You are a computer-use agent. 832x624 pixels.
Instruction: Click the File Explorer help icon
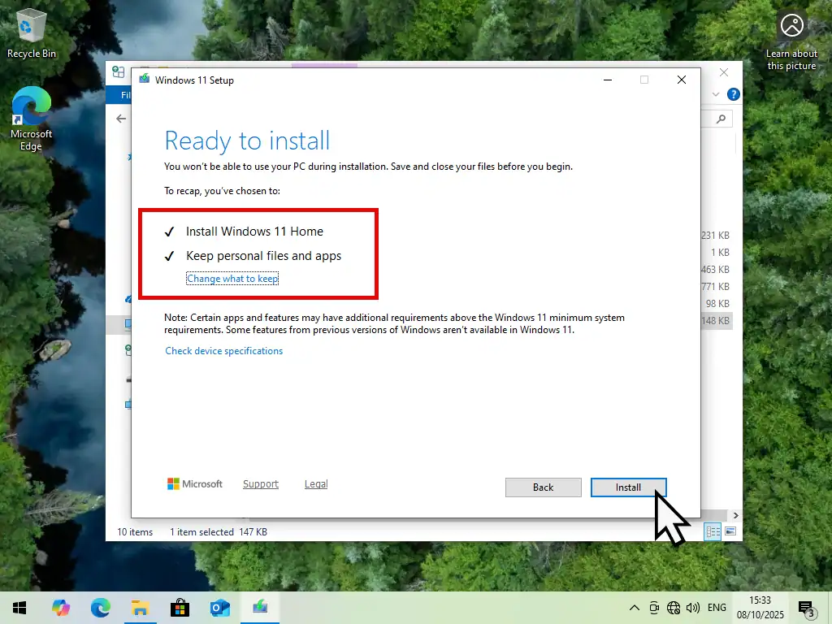734,95
